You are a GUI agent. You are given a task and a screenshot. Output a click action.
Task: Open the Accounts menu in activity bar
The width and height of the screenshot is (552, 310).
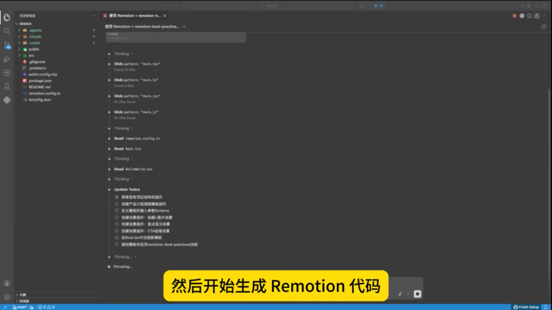coord(6,283)
